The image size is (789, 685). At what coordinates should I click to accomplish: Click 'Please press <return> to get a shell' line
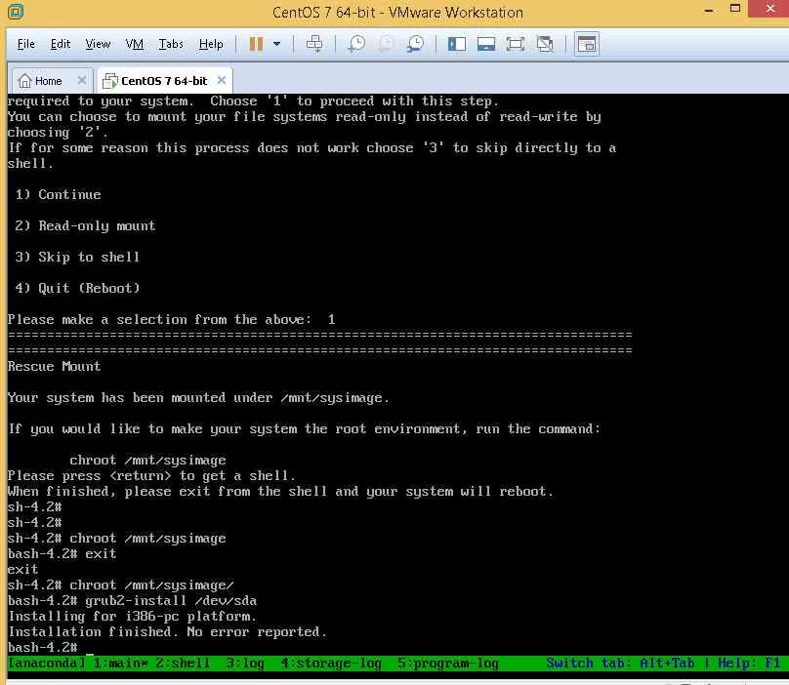pyautogui.click(x=151, y=475)
